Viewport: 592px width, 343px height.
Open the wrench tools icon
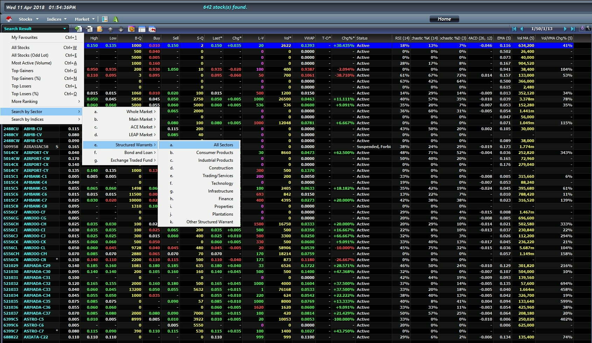pyautogui.click(x=588, y=28)
